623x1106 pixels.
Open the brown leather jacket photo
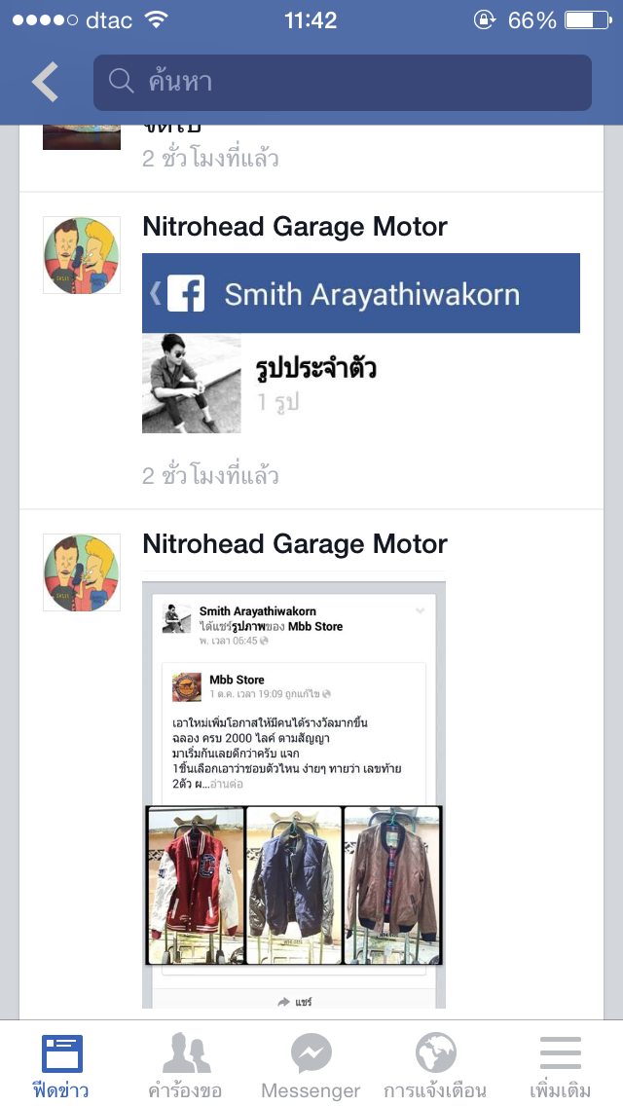pyautogui.click(x=392, y=885)
